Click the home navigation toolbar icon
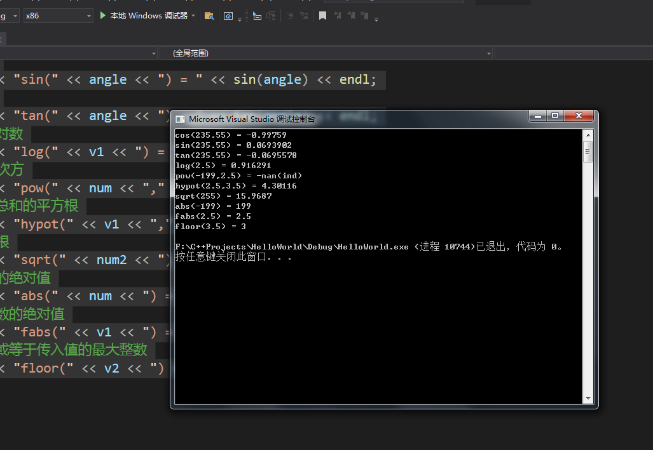 (x=228, y=15)
